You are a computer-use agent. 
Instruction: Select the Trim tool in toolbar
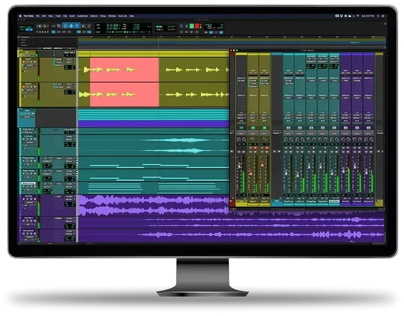pyautogui.click(x=65, y=26)
